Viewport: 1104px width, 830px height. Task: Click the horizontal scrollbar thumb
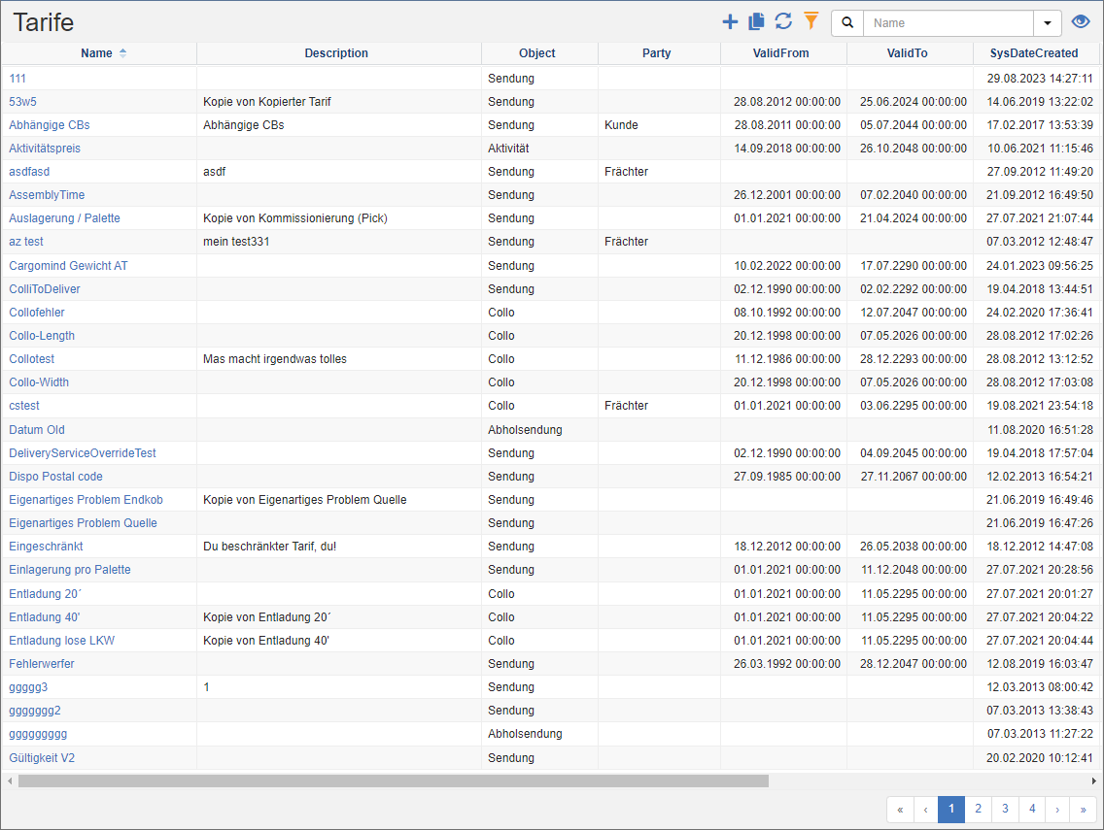click(393, 780)
